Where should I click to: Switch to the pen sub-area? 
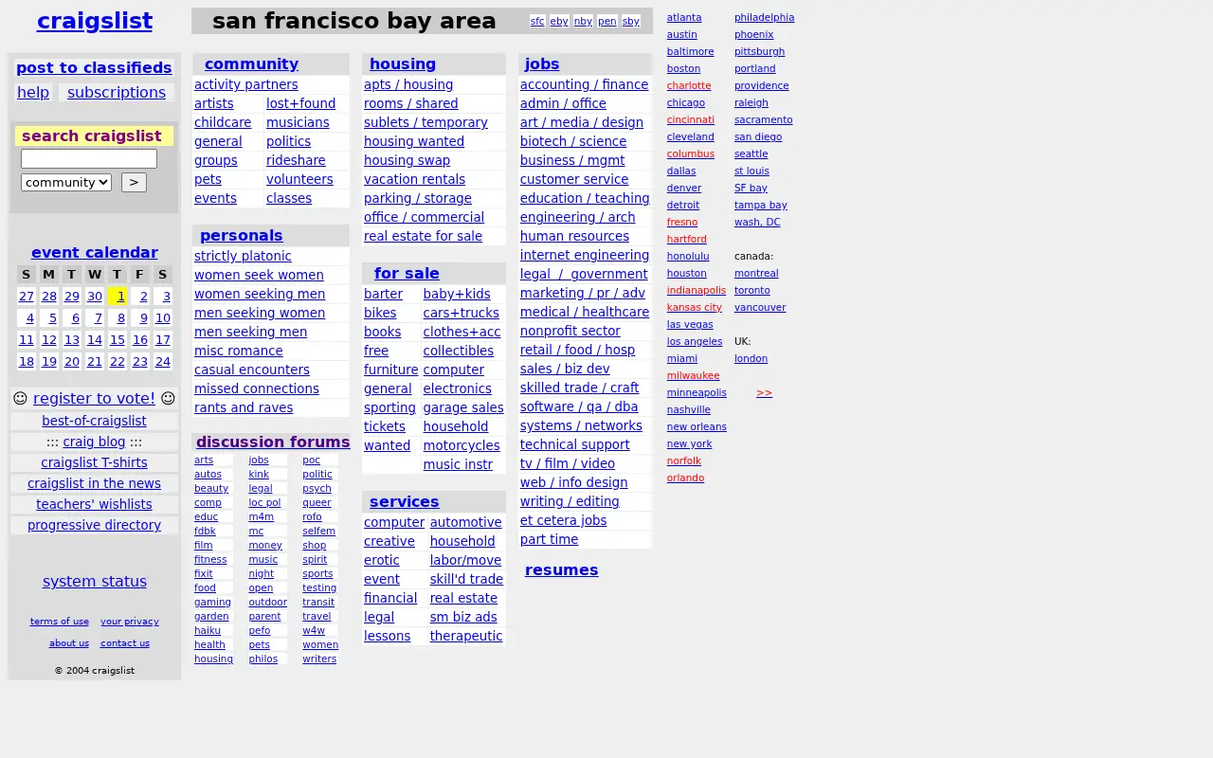pyautogui.click(x=607, y=21)
